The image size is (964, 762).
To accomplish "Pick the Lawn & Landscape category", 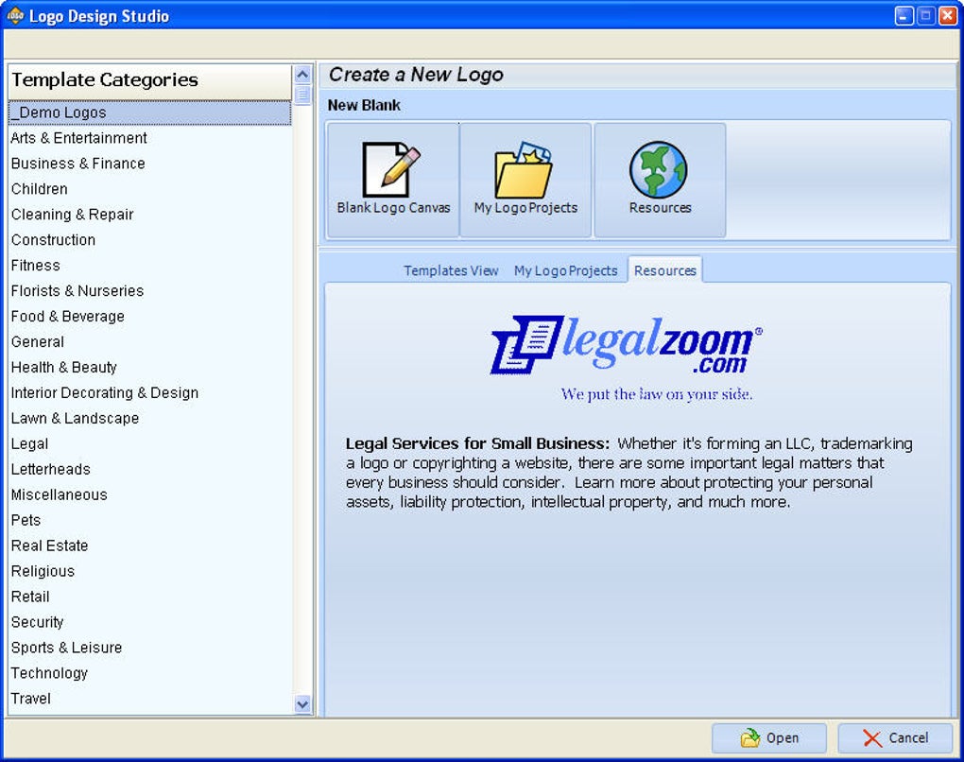I will 149,418.
